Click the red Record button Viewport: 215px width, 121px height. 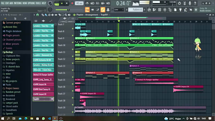pos(72,3)
